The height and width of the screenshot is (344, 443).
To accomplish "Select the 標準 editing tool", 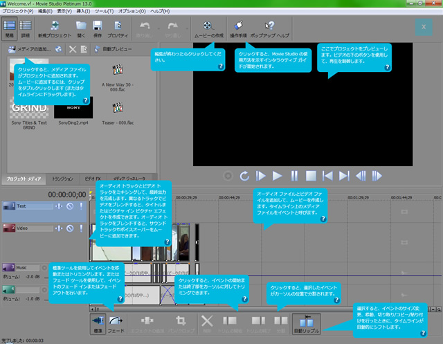I will click(98, 324).
